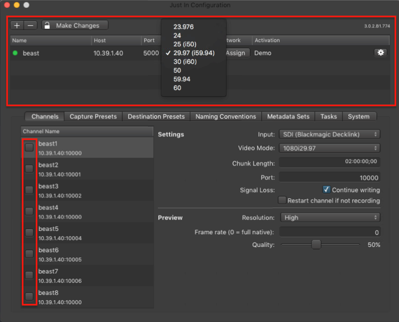Click the Activation column header
Image resolution: width=399 pixels, height=322 pixels.
click(x=321, y=40)
